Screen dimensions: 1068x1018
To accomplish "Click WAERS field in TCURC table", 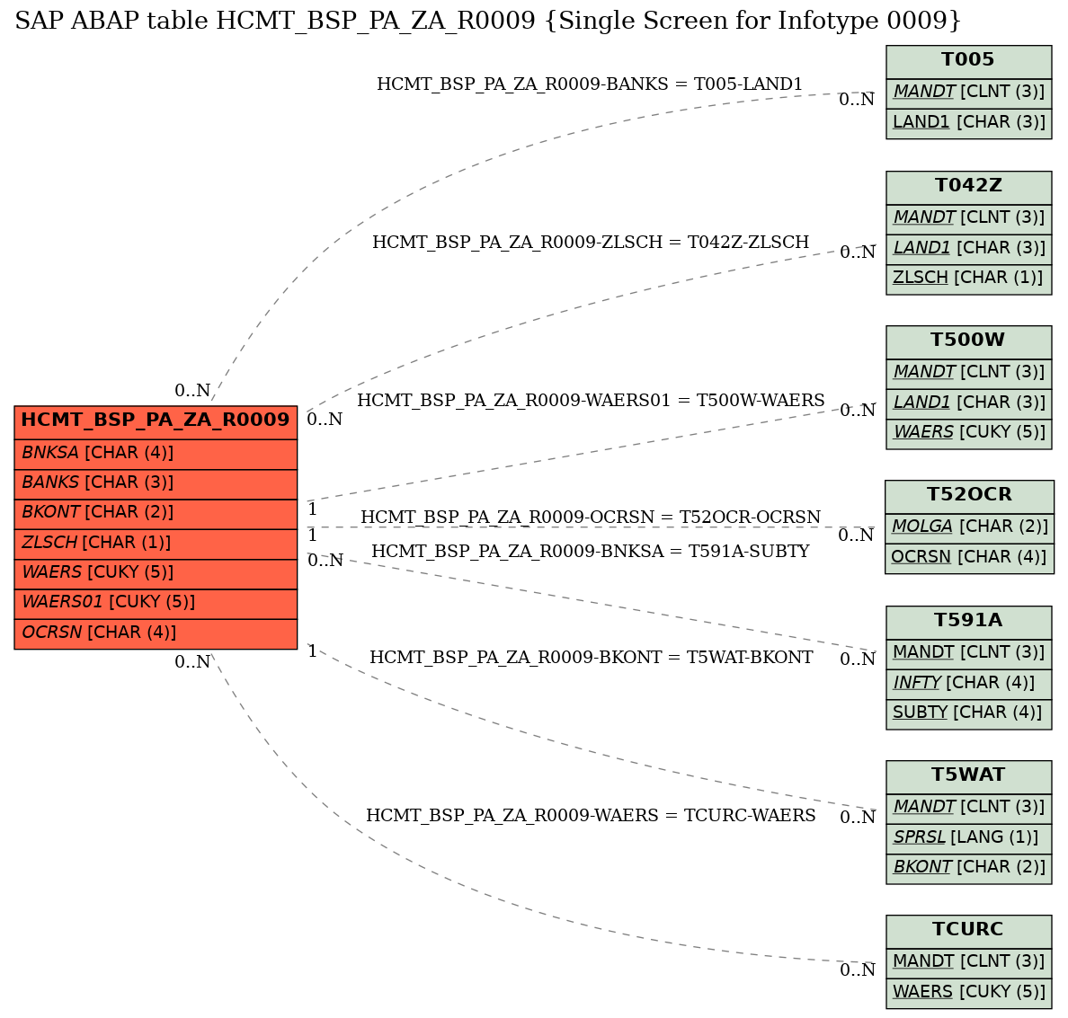I will [x=968, y=994].
